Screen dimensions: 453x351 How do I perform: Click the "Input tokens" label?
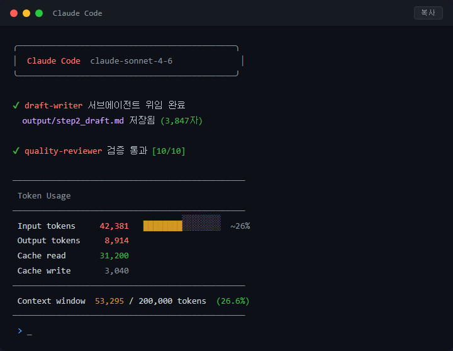(x=47, y=226)
